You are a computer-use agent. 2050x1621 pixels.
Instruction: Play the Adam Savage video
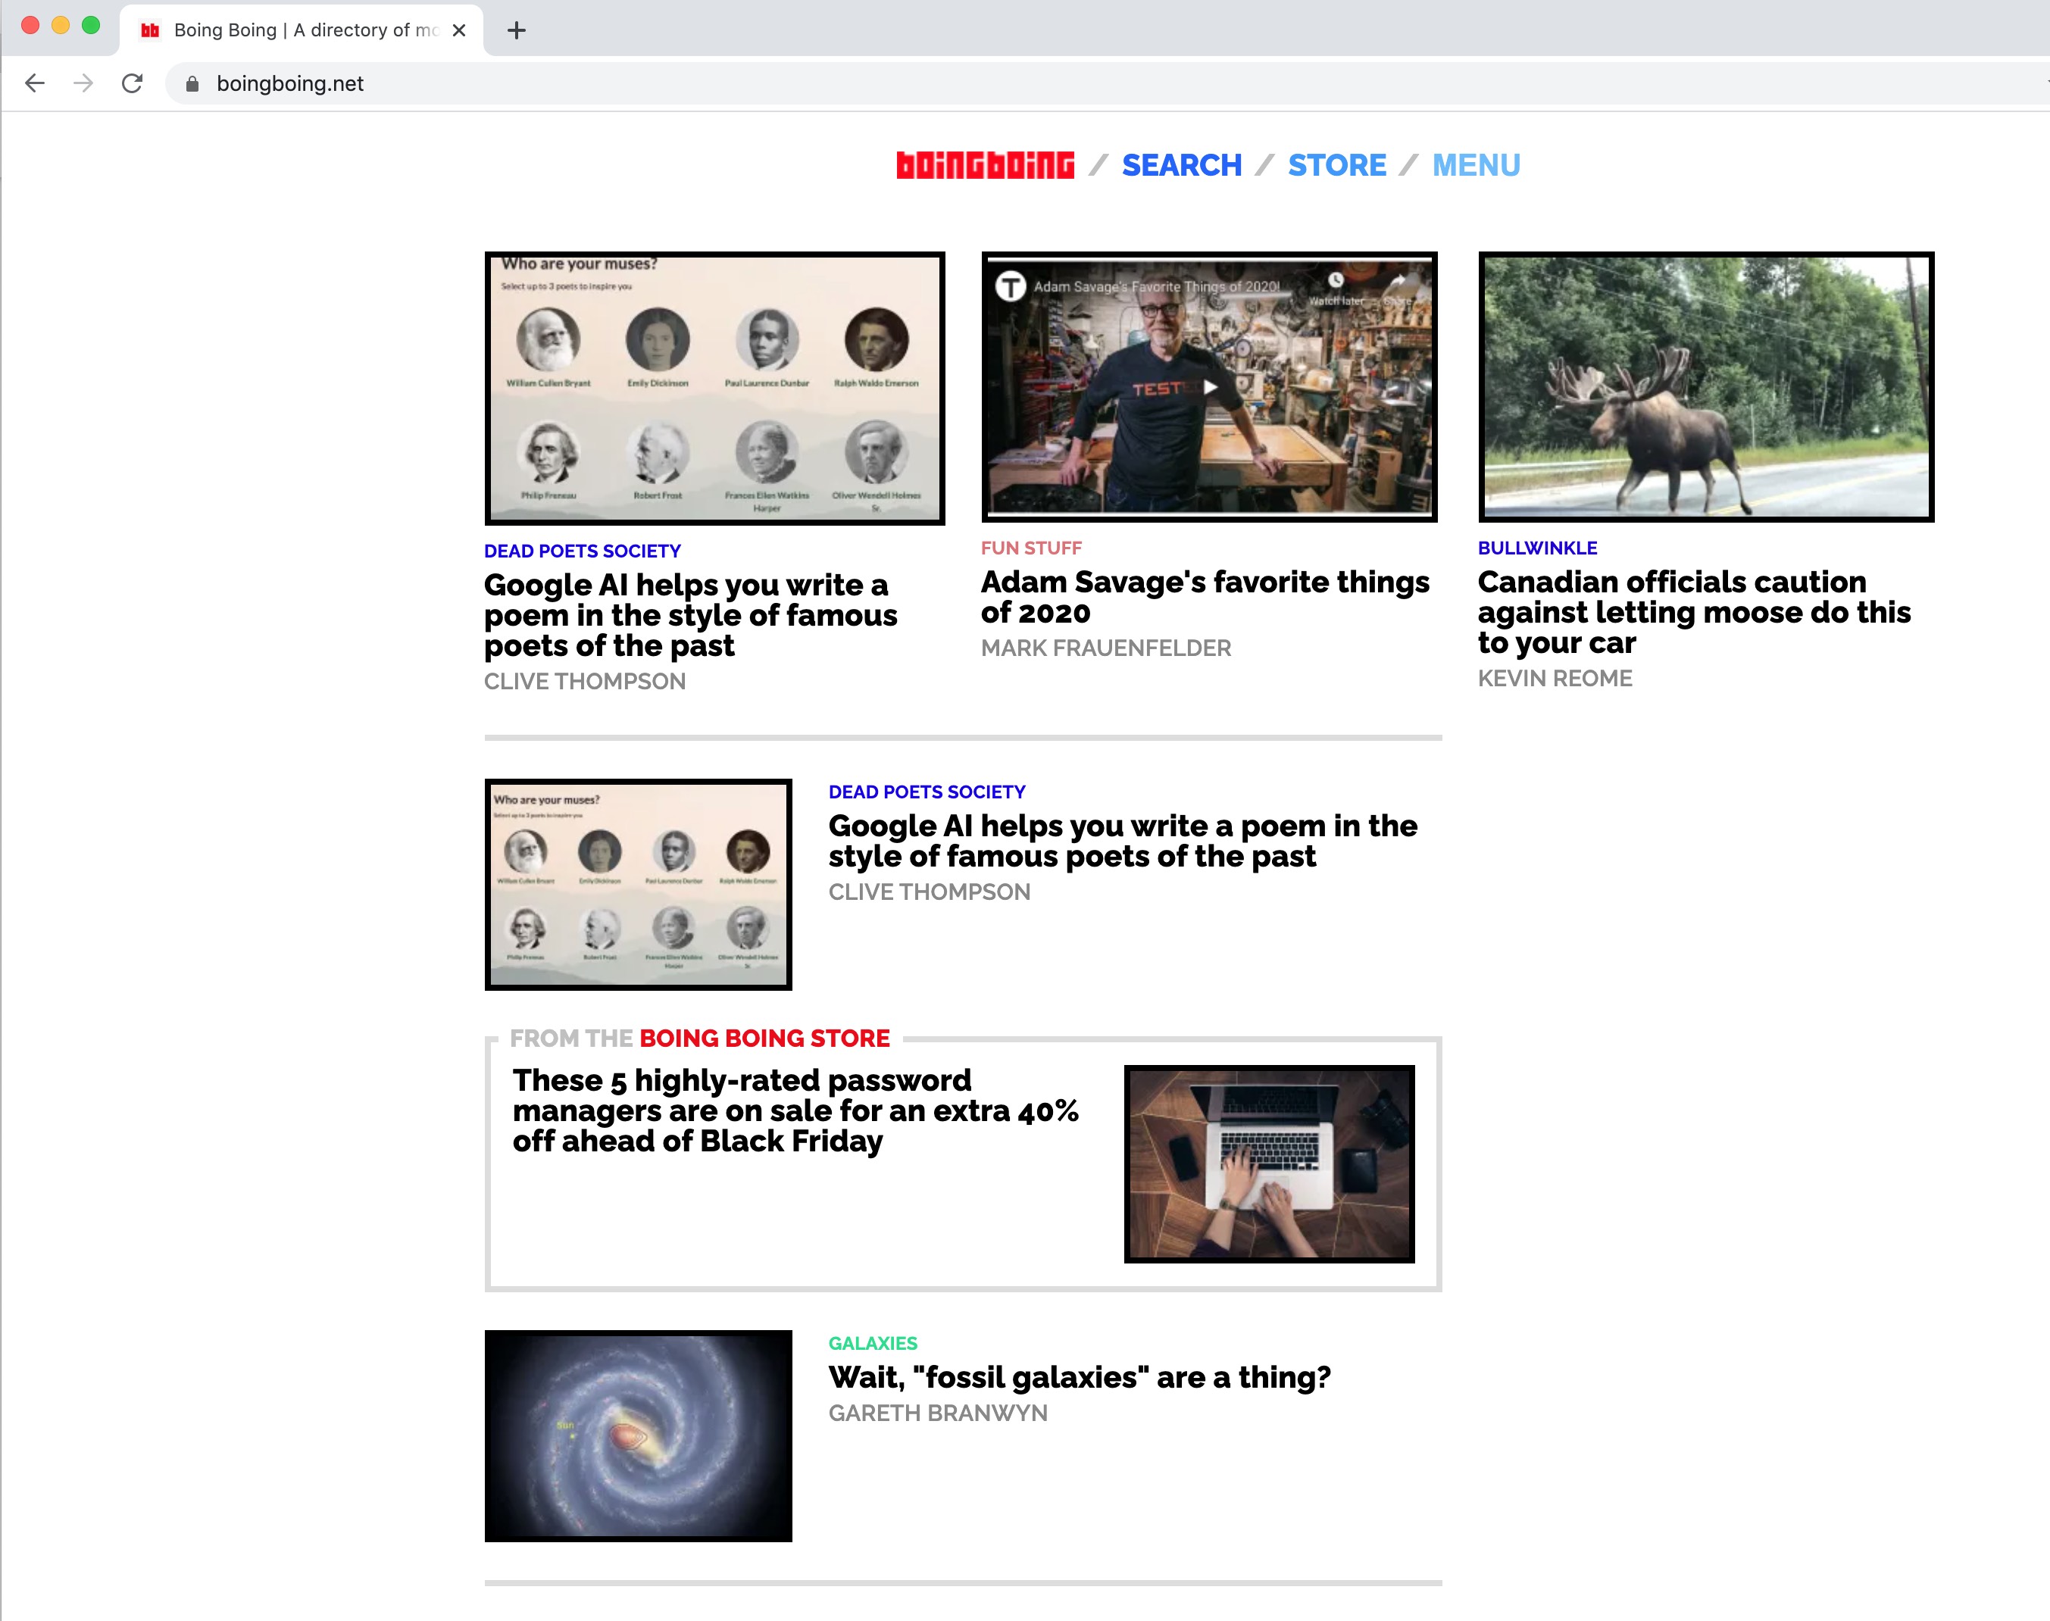pyautogui.click(x=1210, y=387)
